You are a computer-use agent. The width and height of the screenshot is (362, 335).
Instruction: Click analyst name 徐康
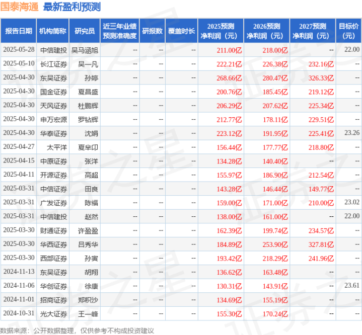tap(91, 286)
